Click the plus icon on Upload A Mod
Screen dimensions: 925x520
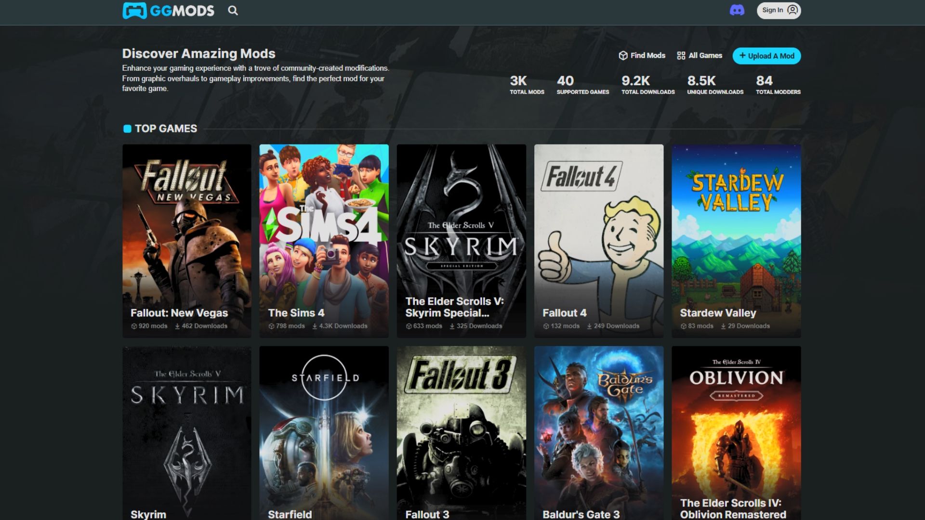(742, 56)
